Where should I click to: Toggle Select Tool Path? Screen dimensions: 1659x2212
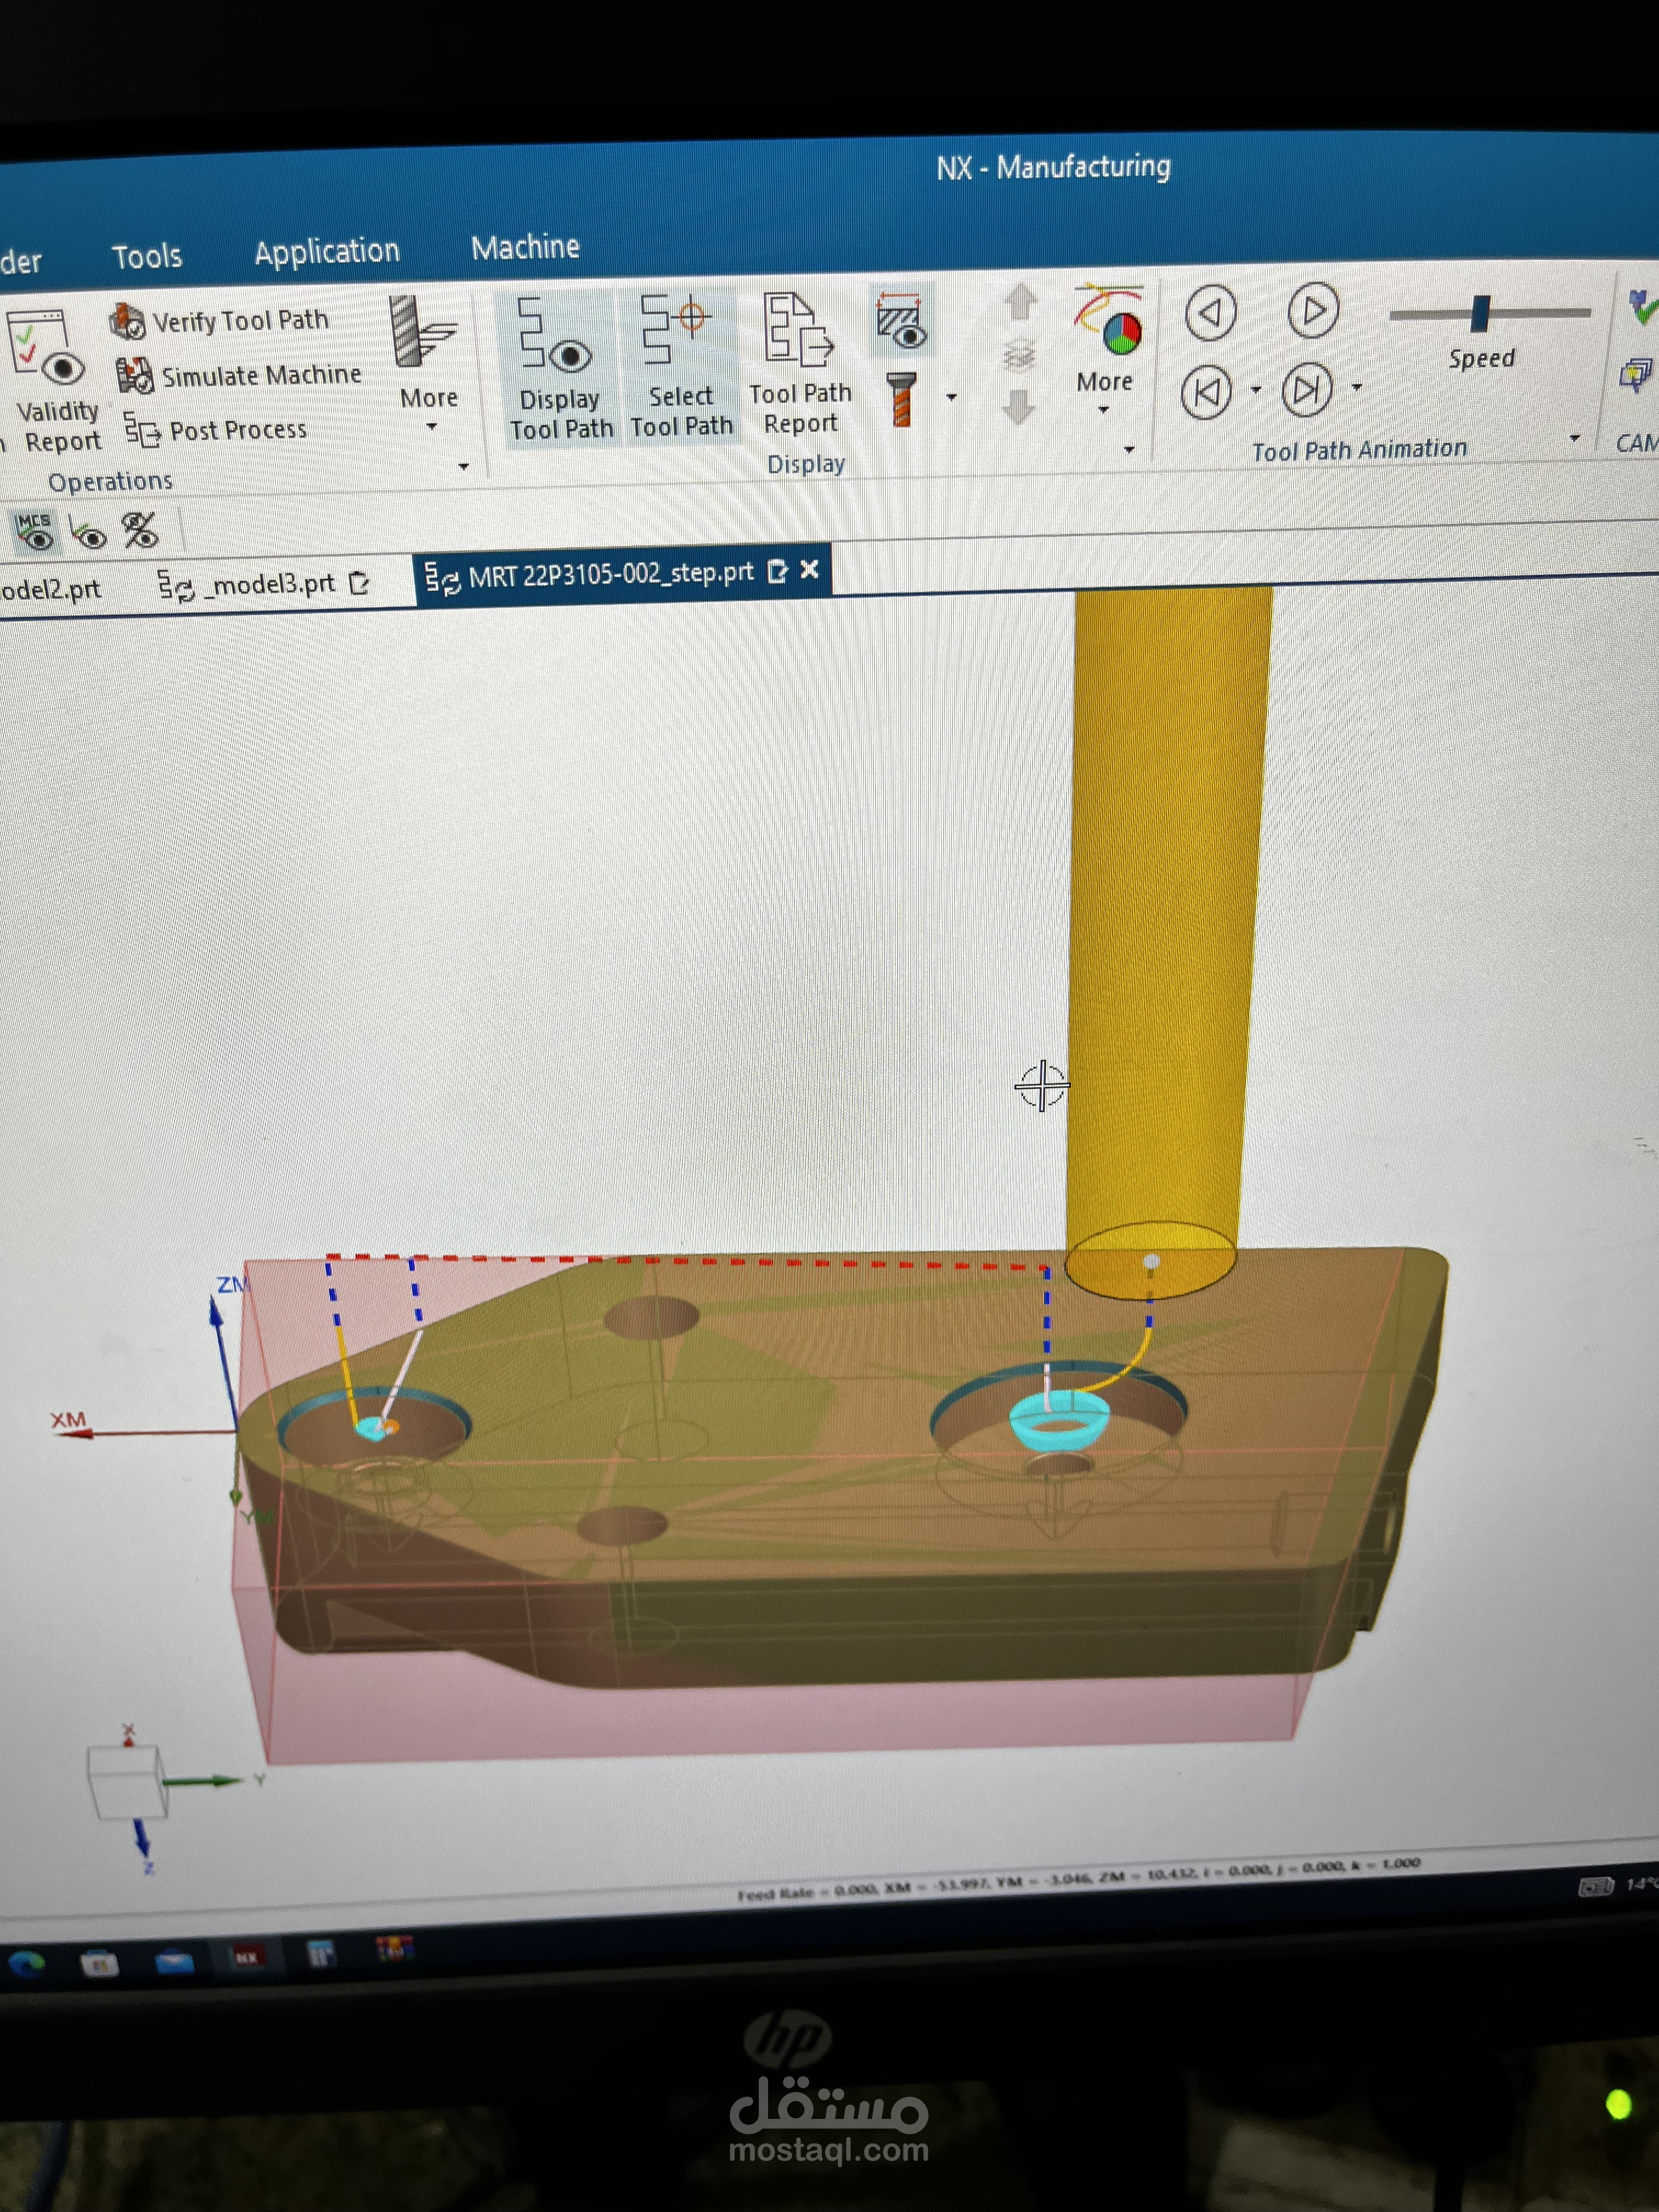(681, 367)
